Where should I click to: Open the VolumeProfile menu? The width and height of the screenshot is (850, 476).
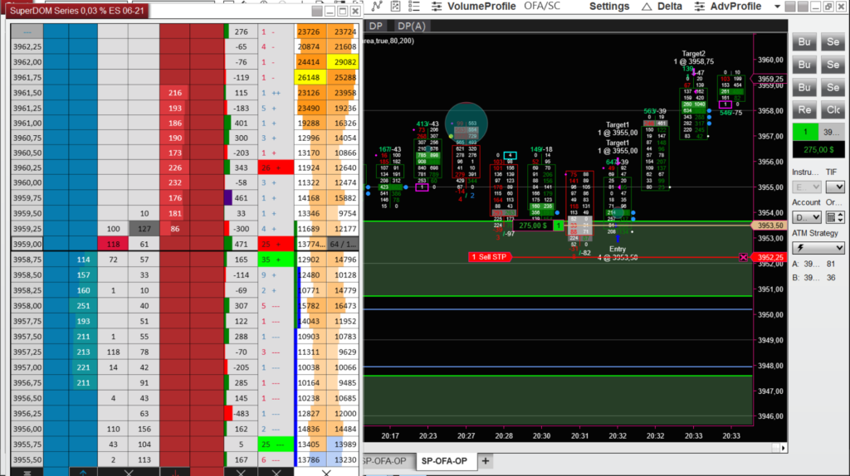[481, 7]
